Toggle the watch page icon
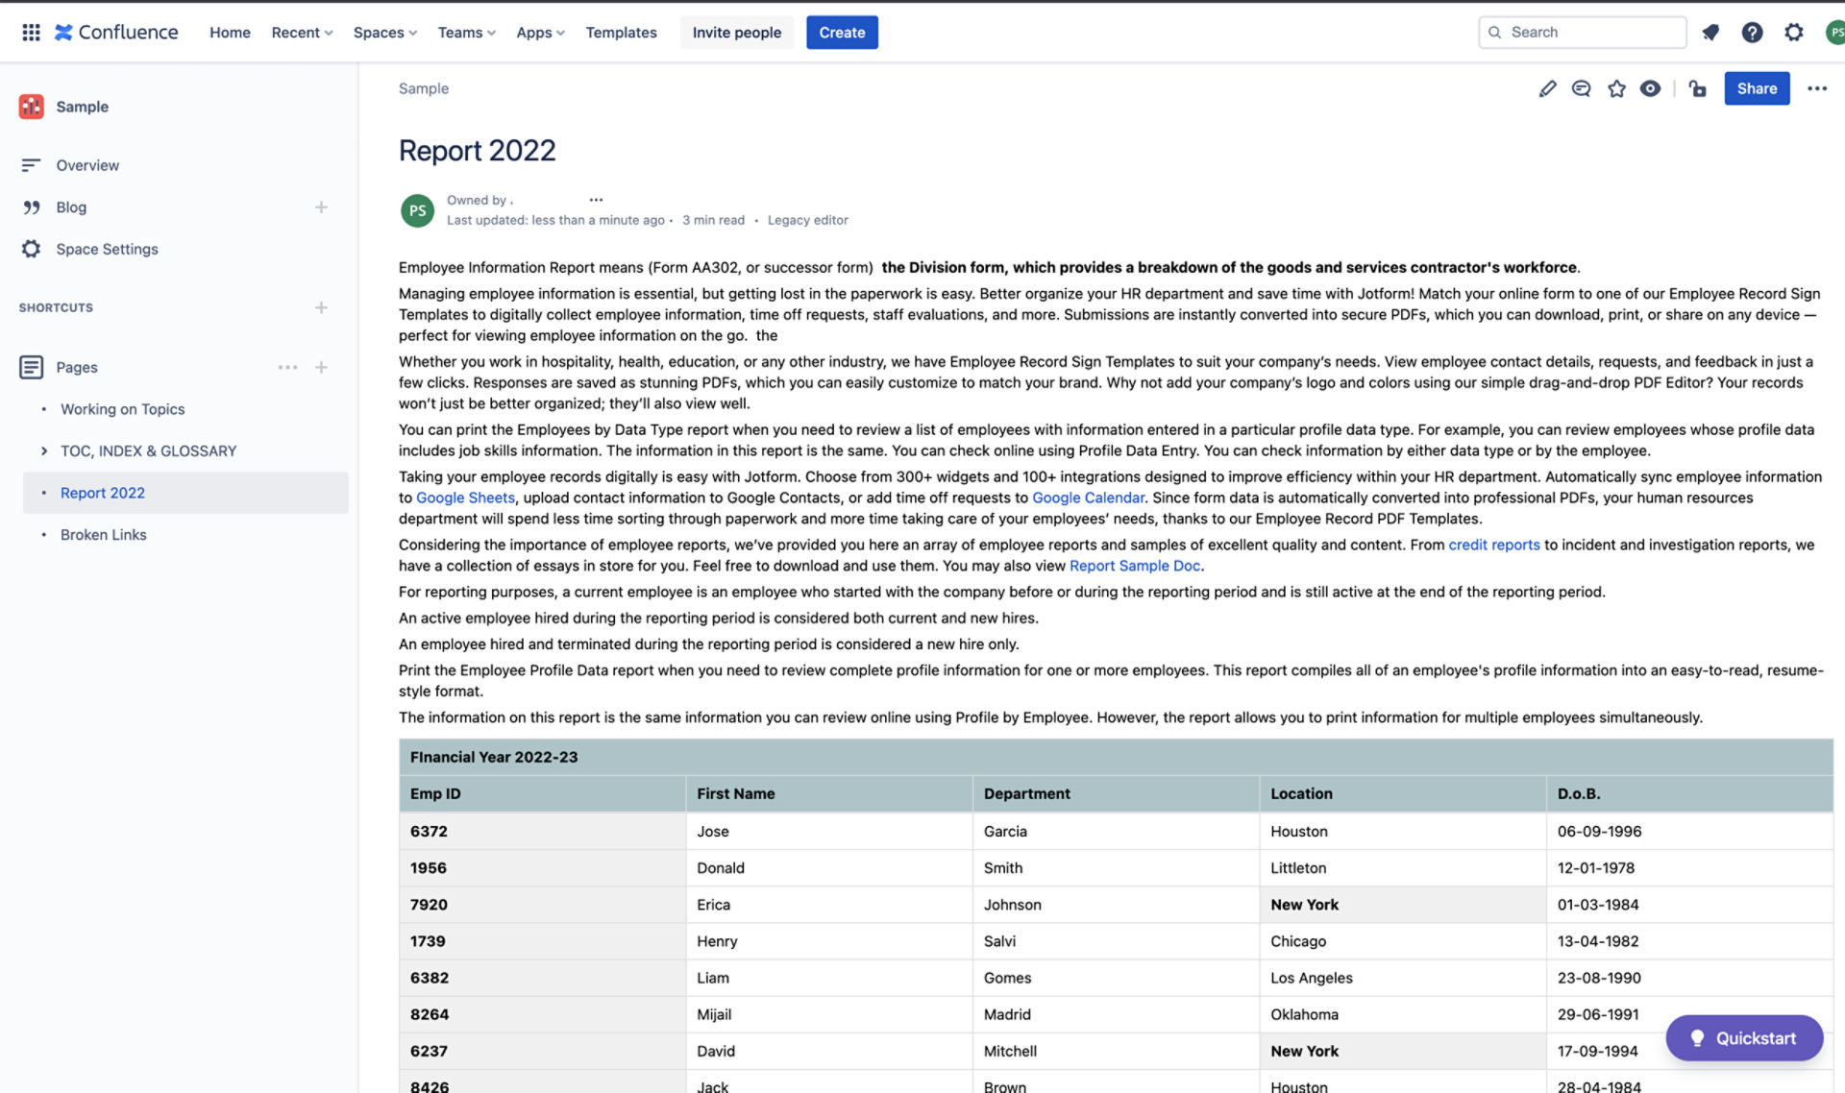1845x1093 pixels. pos(1650,89)
